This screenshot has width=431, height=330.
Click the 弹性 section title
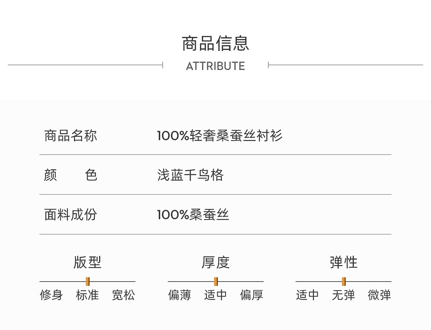pos(344,262)
